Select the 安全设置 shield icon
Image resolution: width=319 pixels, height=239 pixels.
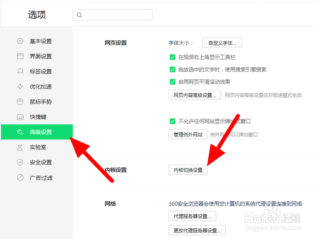tap(20, 162)
